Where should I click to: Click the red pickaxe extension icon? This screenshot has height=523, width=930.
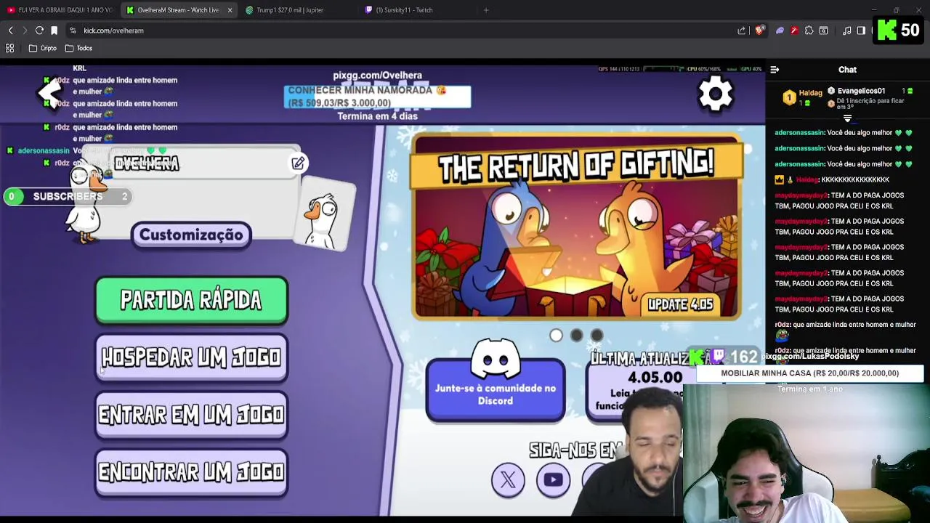point(794,31)
